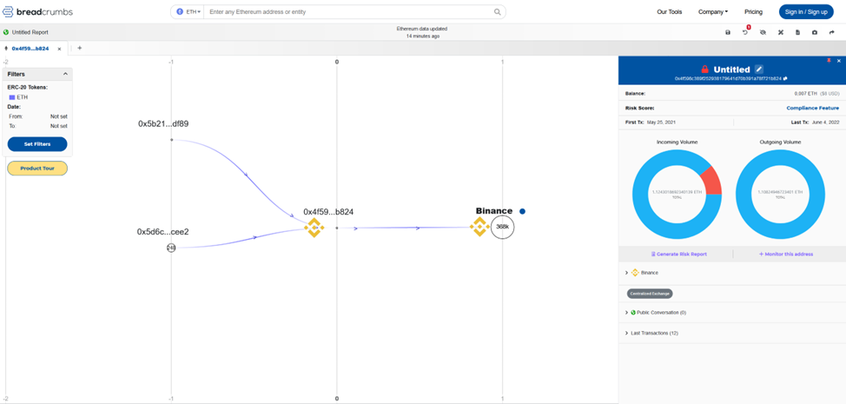
Task: Expand the Last Transactions section
Action: click(x=626, y=333)
